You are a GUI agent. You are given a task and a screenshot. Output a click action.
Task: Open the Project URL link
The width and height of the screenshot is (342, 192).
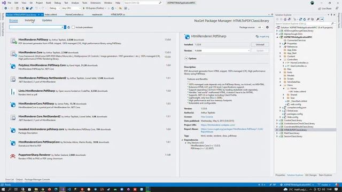pyautogui.click(x=218, y=125)
